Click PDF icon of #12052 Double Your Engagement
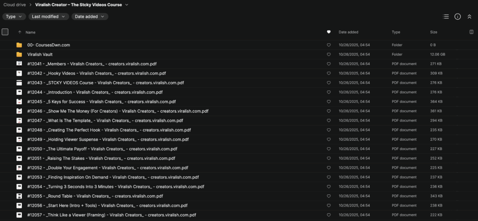This screenshot has width=478, height=221. coord(19,168)
